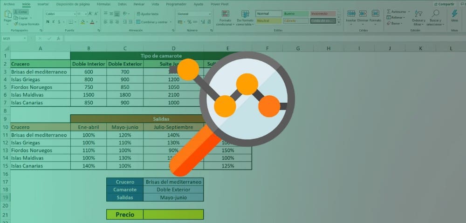
Task: Open the Borrar clear button
Action: 395,23
